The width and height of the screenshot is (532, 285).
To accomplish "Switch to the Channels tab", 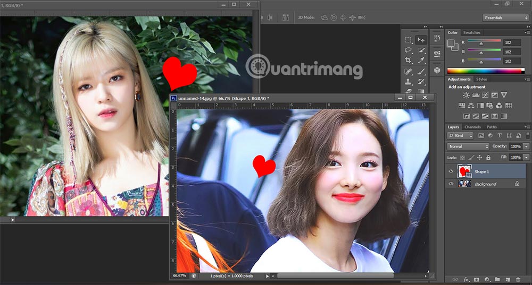I will [x=472, y=127].
